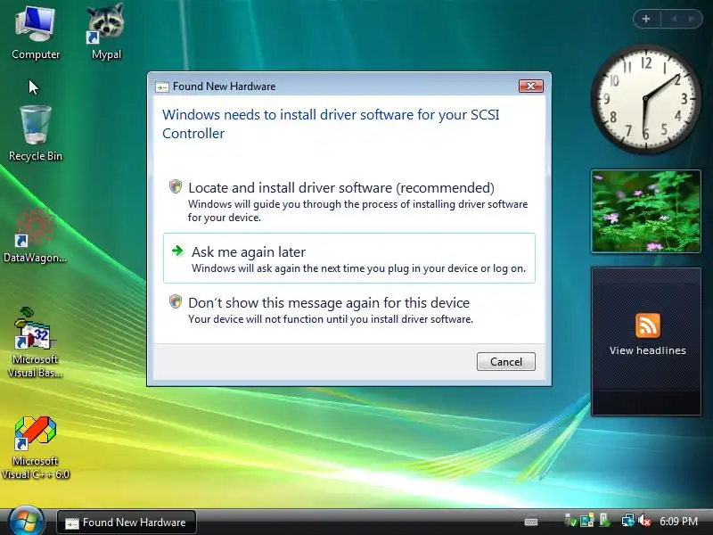Click the Windows Sidebar tray icon
The height and width of the screenshot is (535, 713).
click(x=587, y=521)
